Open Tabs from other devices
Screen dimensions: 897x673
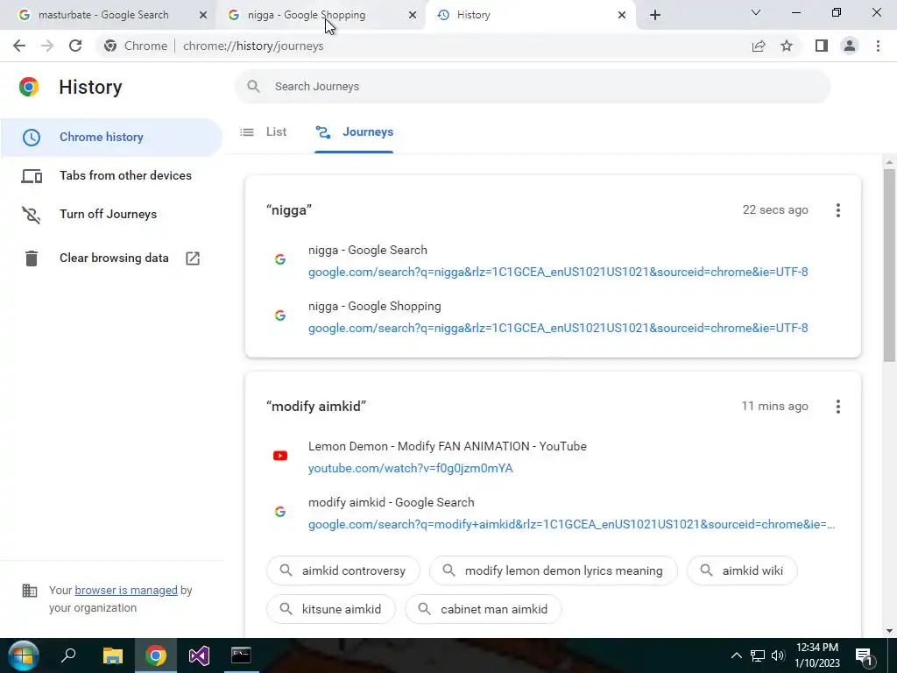(111, 175)
